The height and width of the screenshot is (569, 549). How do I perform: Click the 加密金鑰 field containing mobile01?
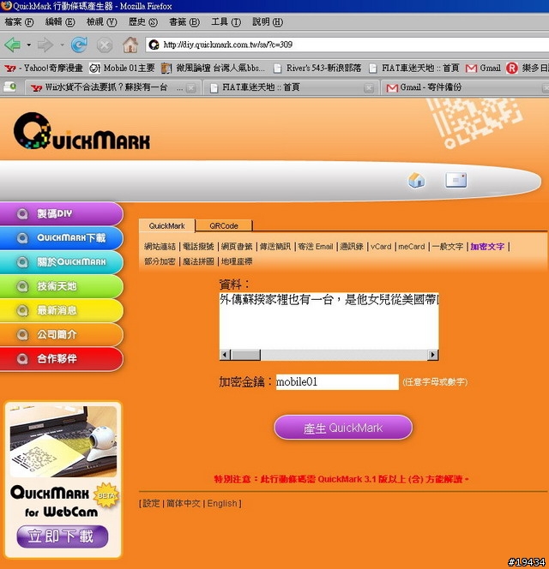tap(337, 382)
